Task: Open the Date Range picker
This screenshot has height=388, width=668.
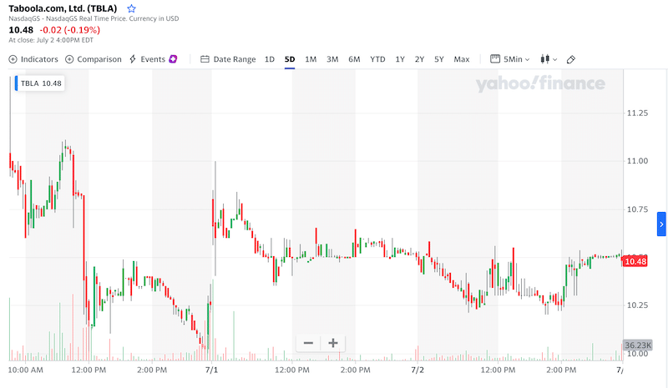Action: coord(228,59)
